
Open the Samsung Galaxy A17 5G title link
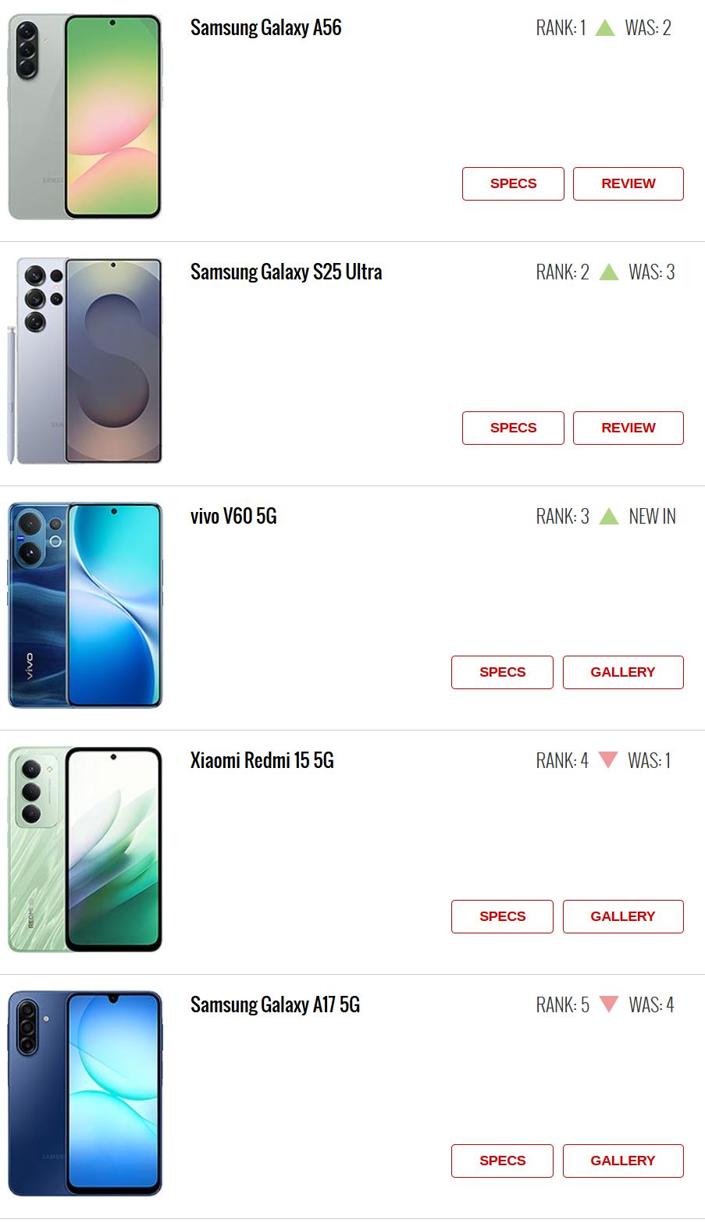tap(275, 1004)
